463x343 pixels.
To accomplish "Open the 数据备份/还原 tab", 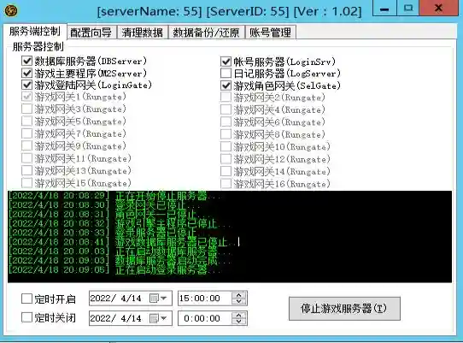I will 207,33.
